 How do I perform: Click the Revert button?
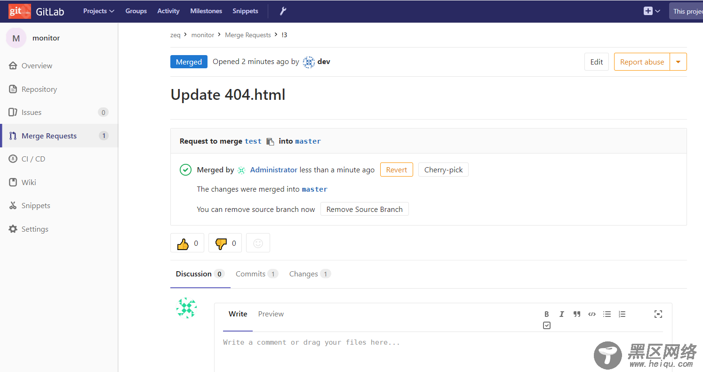pos(397,170)
